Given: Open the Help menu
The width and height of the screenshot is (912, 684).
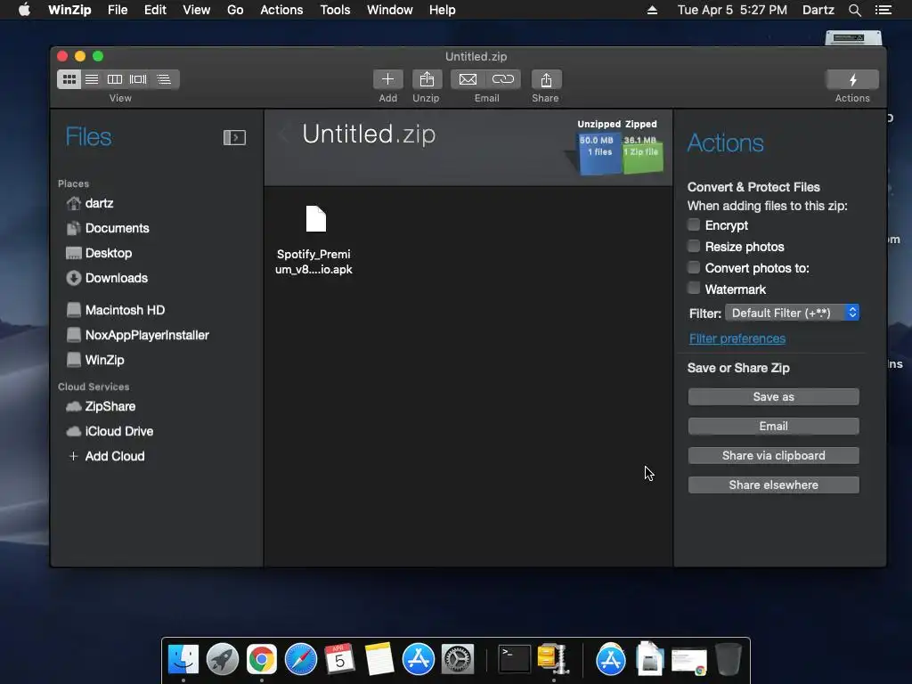Looking at the screenshot, I should click(x=442, y=10).
